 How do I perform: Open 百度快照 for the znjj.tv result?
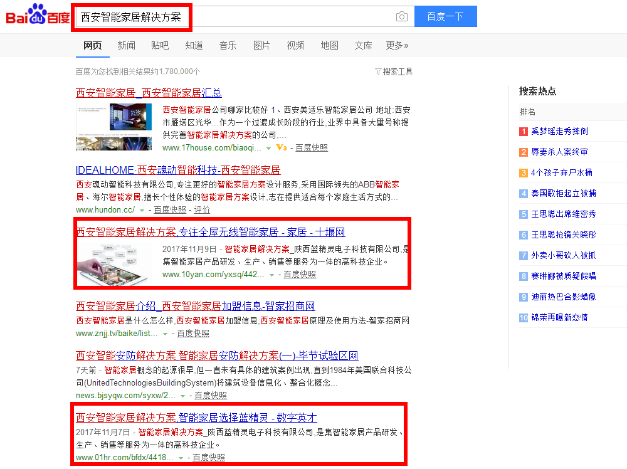[x=193, y=334]
